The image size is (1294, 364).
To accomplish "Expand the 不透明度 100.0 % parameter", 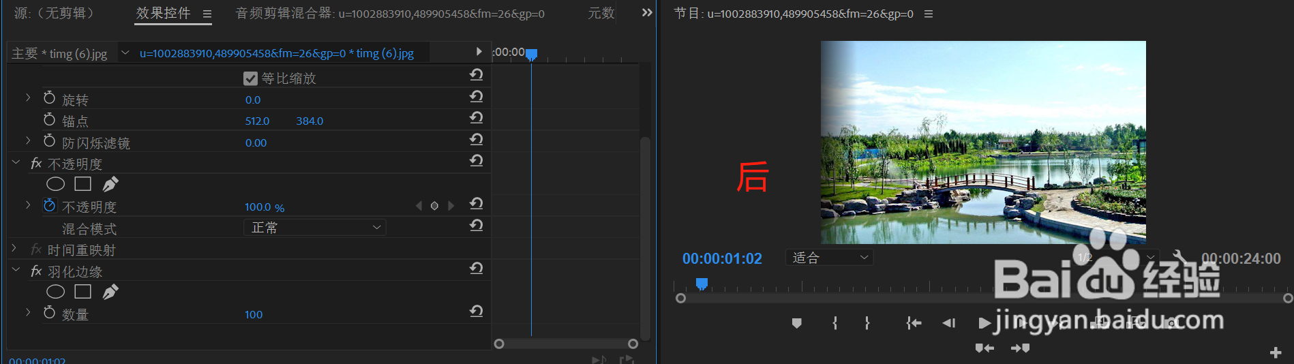I will [28, 205].
